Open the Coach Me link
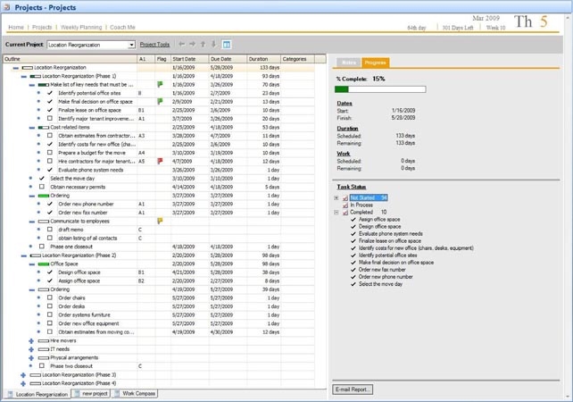Screen dimensions: 573x402 tap(122, 27)
